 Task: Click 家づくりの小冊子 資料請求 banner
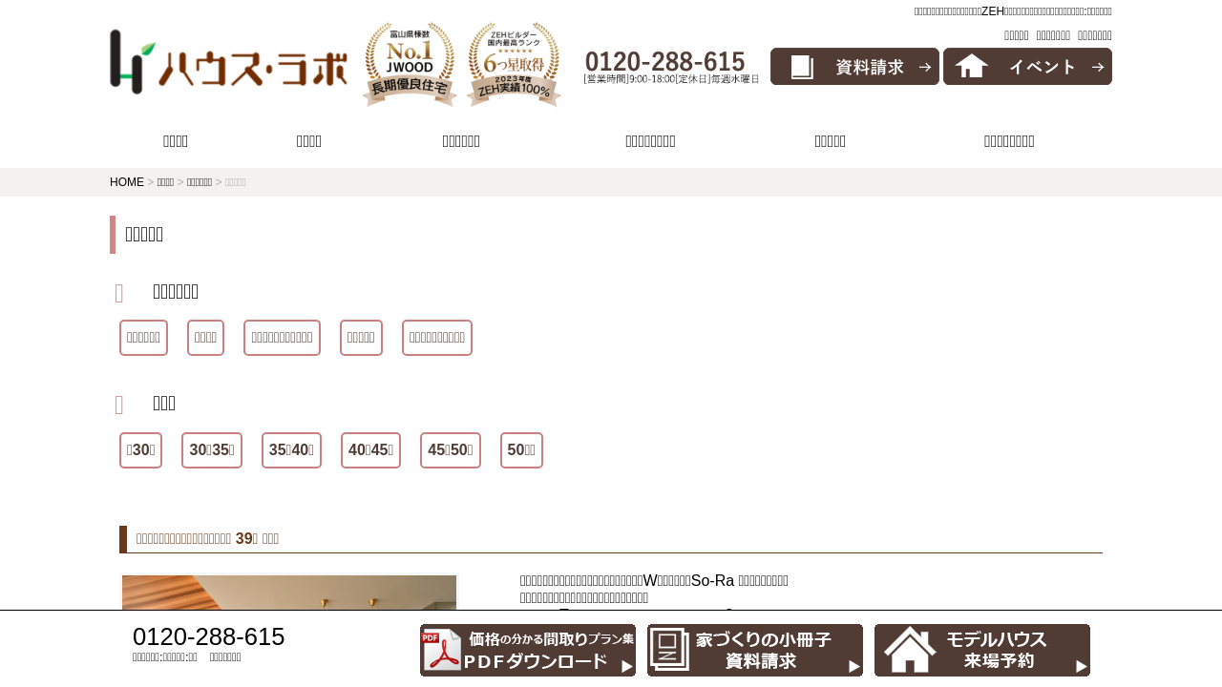[x=755, y=651]
